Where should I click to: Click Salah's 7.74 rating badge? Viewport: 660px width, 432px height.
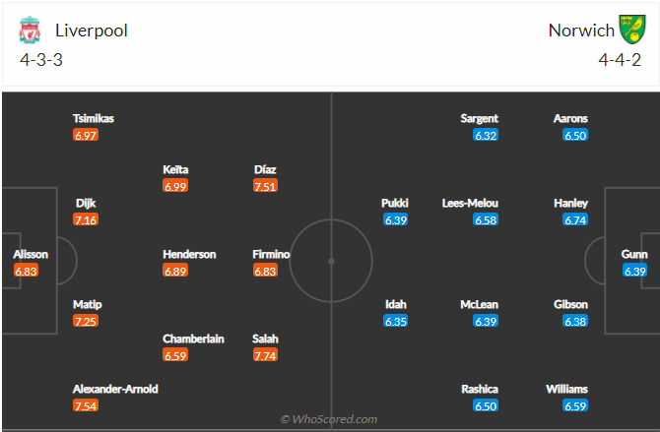click(x=265, y=355)
